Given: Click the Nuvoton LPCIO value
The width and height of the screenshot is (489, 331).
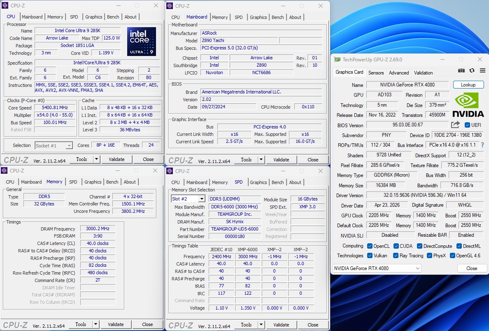Looking at the screenshot, I should [x=214, y=72].
